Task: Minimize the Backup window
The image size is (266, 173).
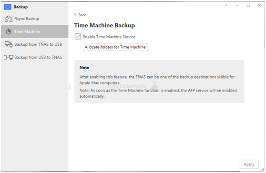Action: pos(237,5)
